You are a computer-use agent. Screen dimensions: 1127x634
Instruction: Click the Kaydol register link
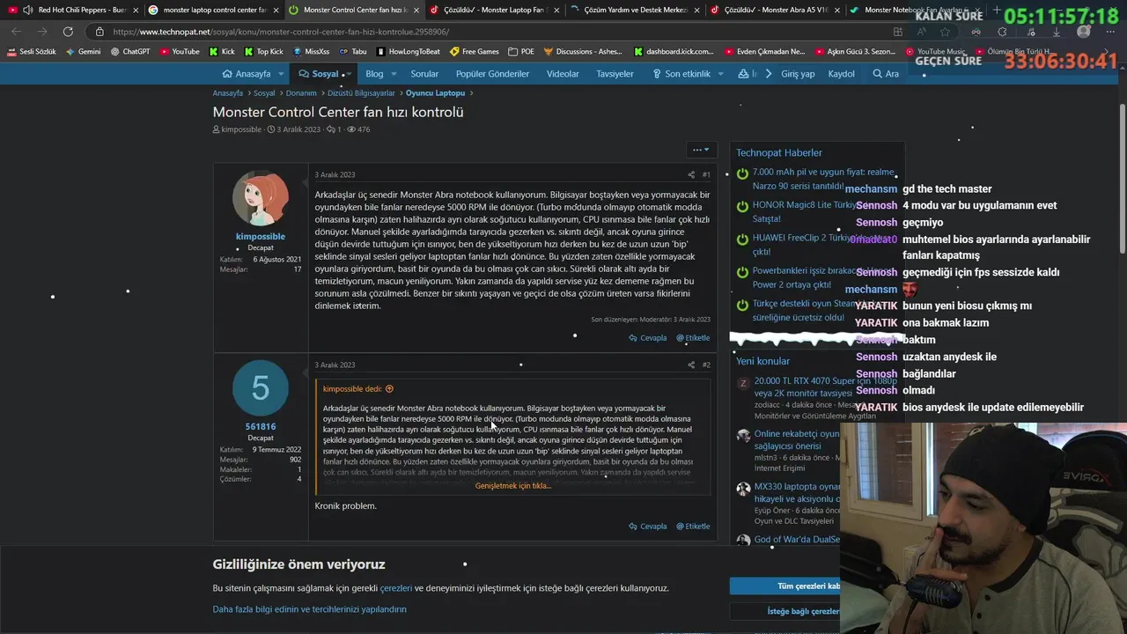tap(841, 74)
